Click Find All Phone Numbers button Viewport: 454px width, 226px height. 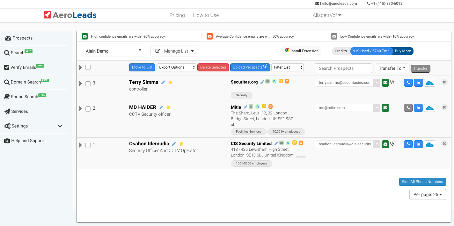[x=422, y=182]
